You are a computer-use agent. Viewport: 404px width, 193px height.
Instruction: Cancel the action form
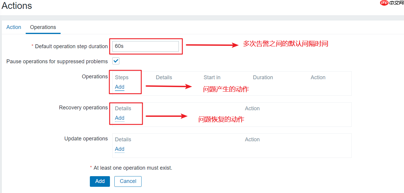[x=128, y=181]
